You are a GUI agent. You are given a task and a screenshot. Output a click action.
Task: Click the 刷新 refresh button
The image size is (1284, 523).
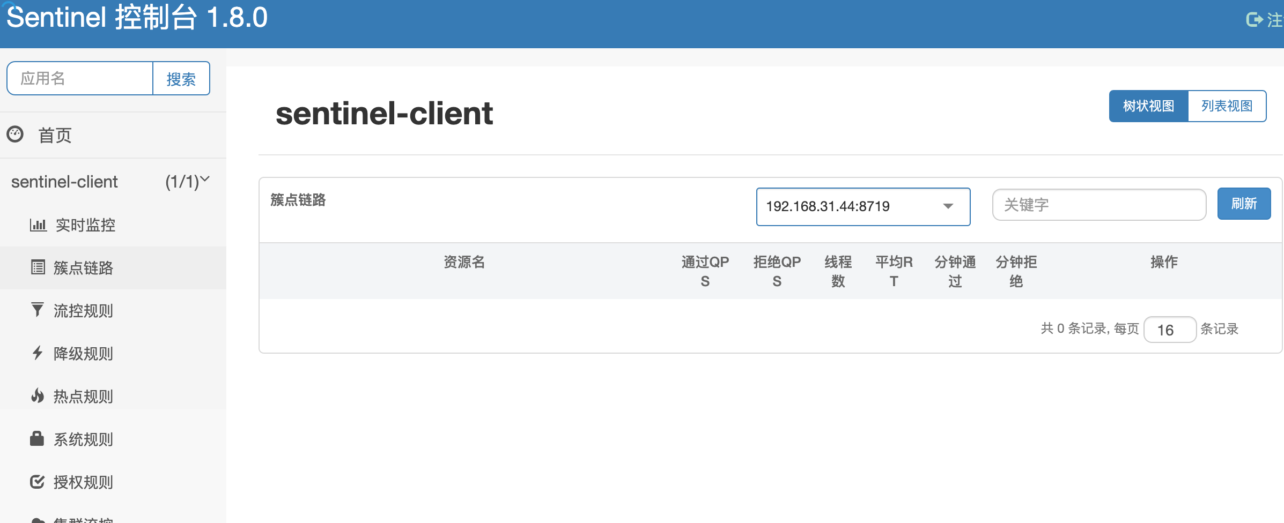click(1244, 204)
